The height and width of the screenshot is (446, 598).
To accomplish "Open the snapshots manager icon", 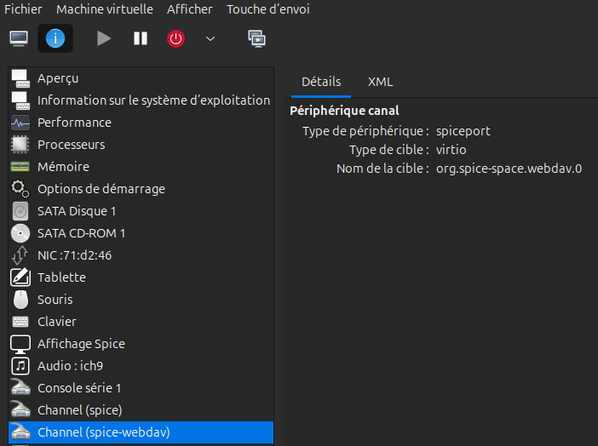I will click(256, 38).
